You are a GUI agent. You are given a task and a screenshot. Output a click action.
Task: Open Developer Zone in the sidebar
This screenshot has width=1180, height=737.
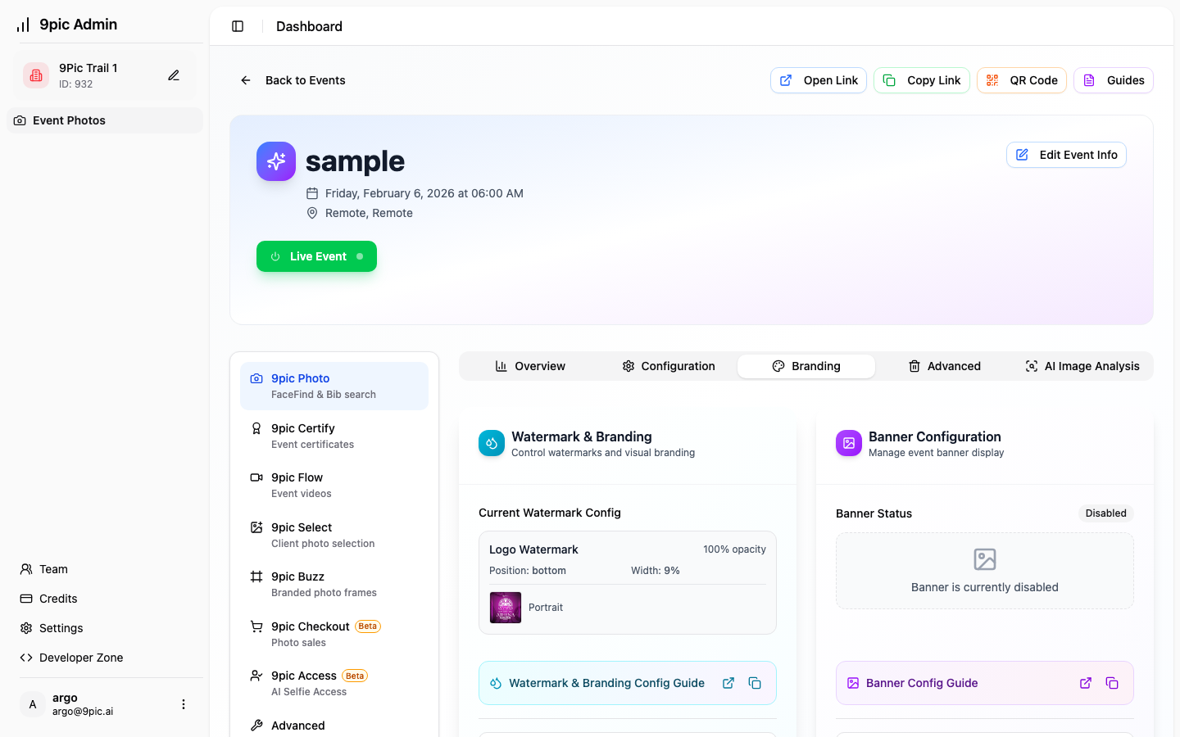pyautogui.click(x=81, y=658)
